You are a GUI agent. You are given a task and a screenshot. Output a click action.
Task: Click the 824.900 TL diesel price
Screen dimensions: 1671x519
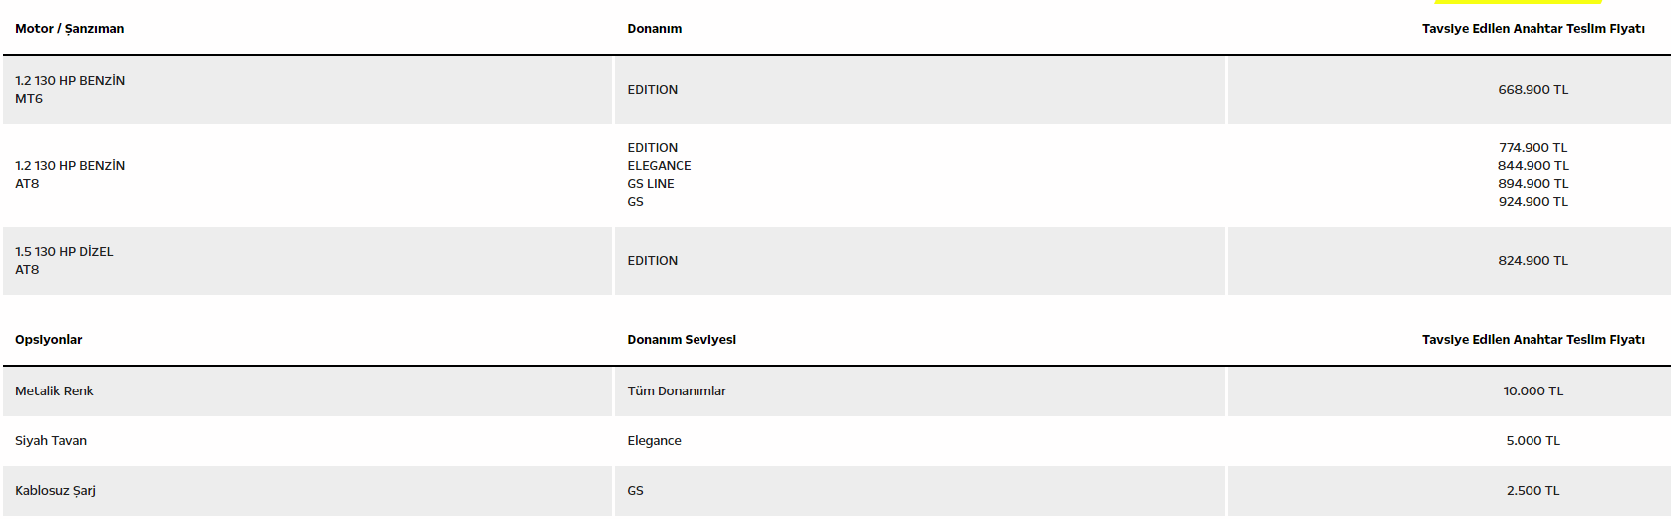coord(1532,261)
